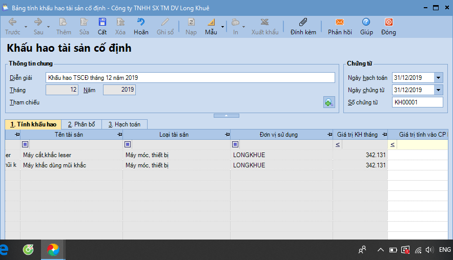
Task: Switch to the Phân bổ tab
Action: coord(81,124)
